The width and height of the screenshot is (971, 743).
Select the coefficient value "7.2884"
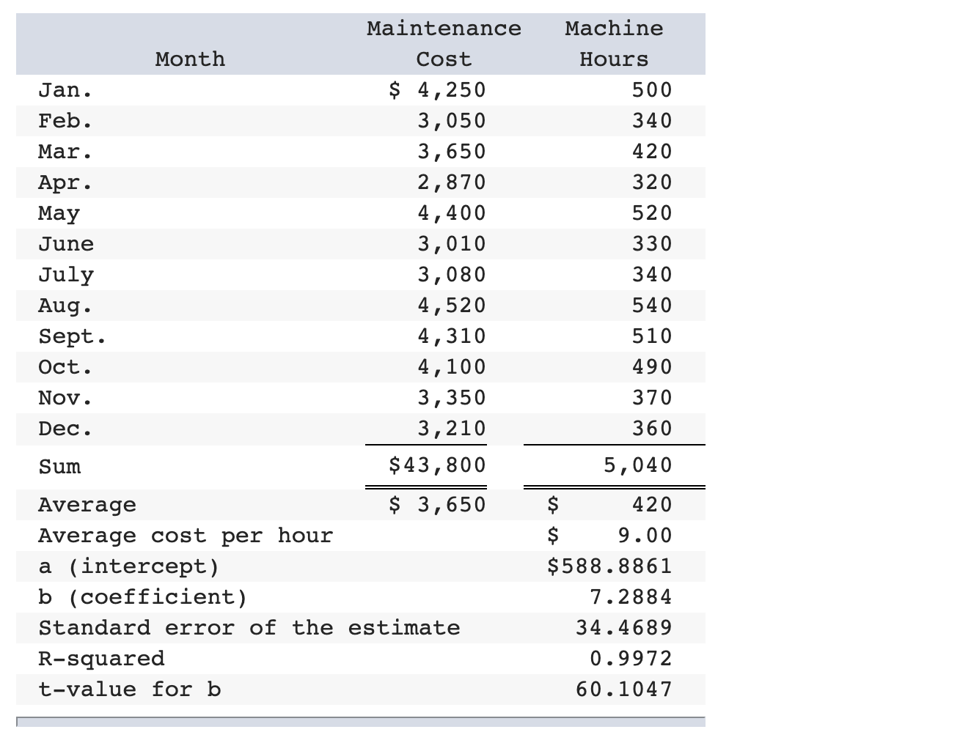click(631, 597)
